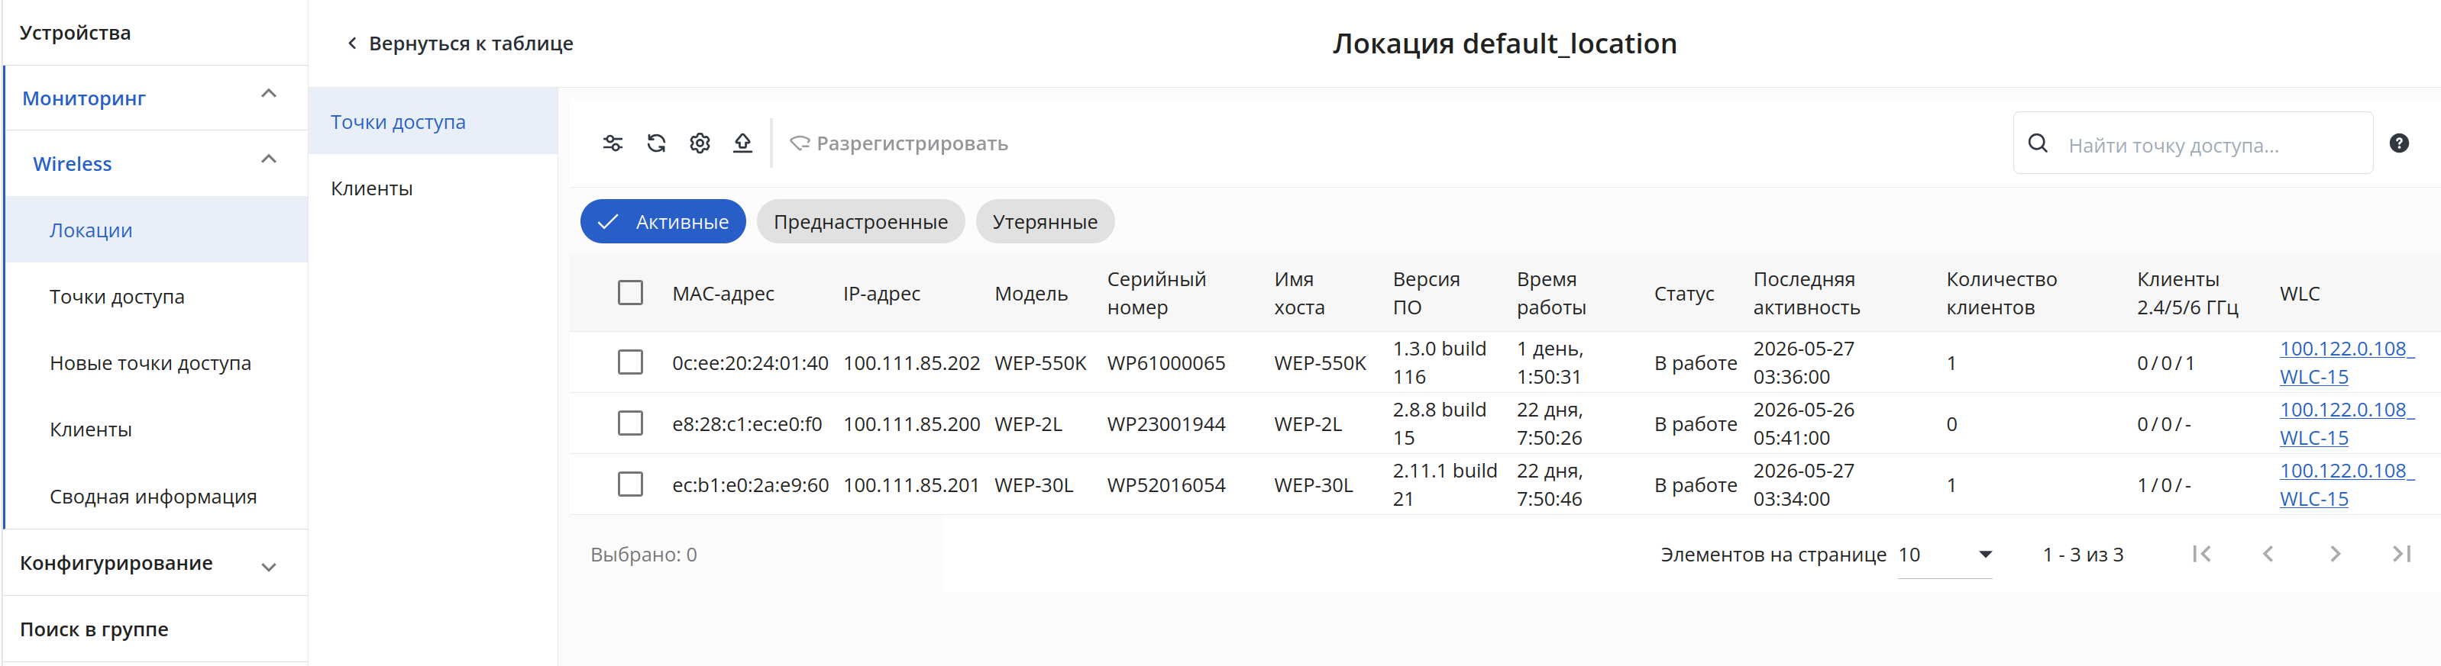Jump to first page icon
The height and width of the screenshot is (666, 2441).
click(2201, 555)
